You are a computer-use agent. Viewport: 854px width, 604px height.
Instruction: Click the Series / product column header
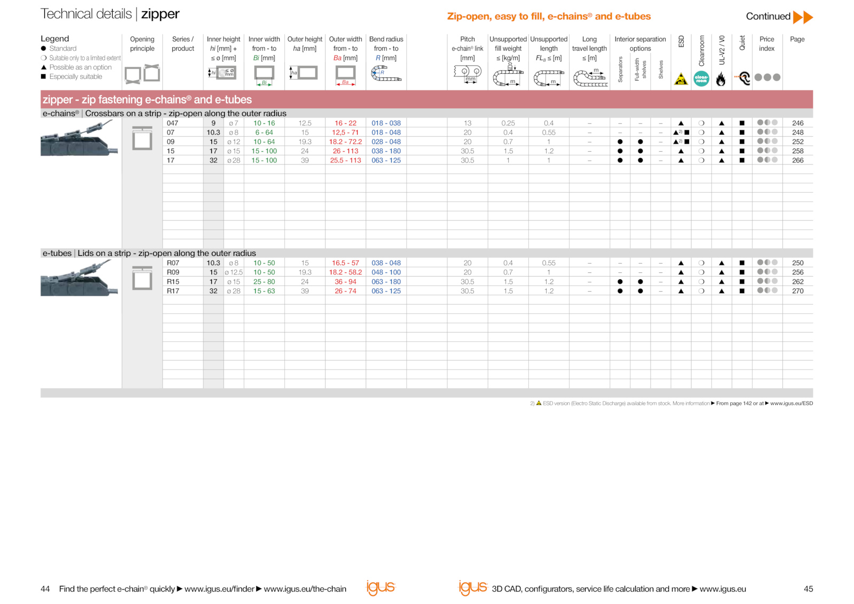(x=183, y=44)
